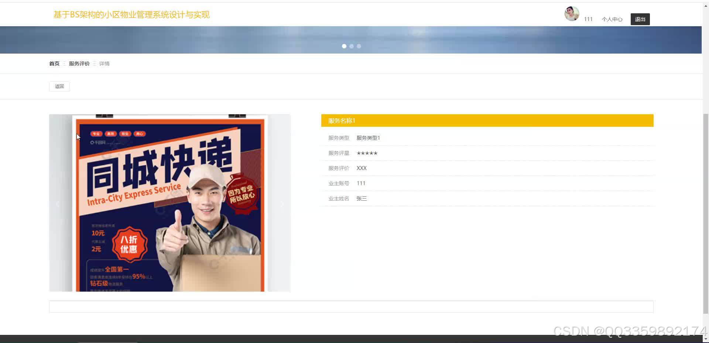The height and width of the screenshot is (343, 709).
Task: Click the 业主账号 value 111
Action: point(361,183)
